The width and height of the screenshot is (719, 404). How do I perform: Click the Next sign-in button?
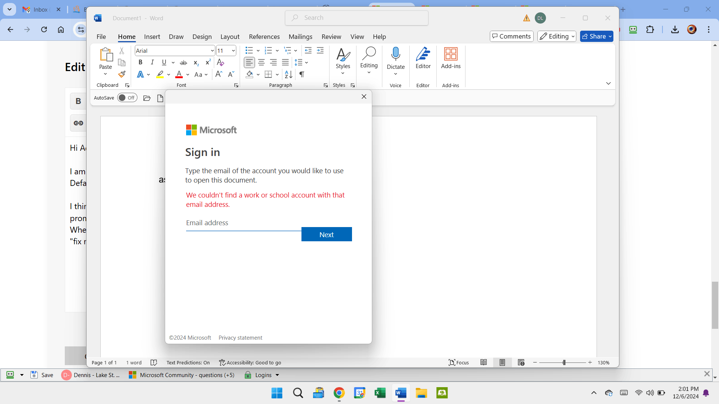(327, 234)
